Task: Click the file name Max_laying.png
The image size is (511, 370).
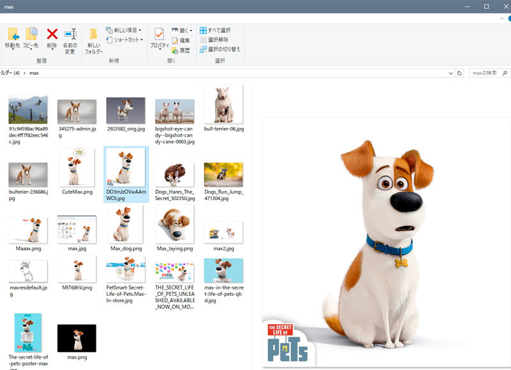Action: (174, 249)
